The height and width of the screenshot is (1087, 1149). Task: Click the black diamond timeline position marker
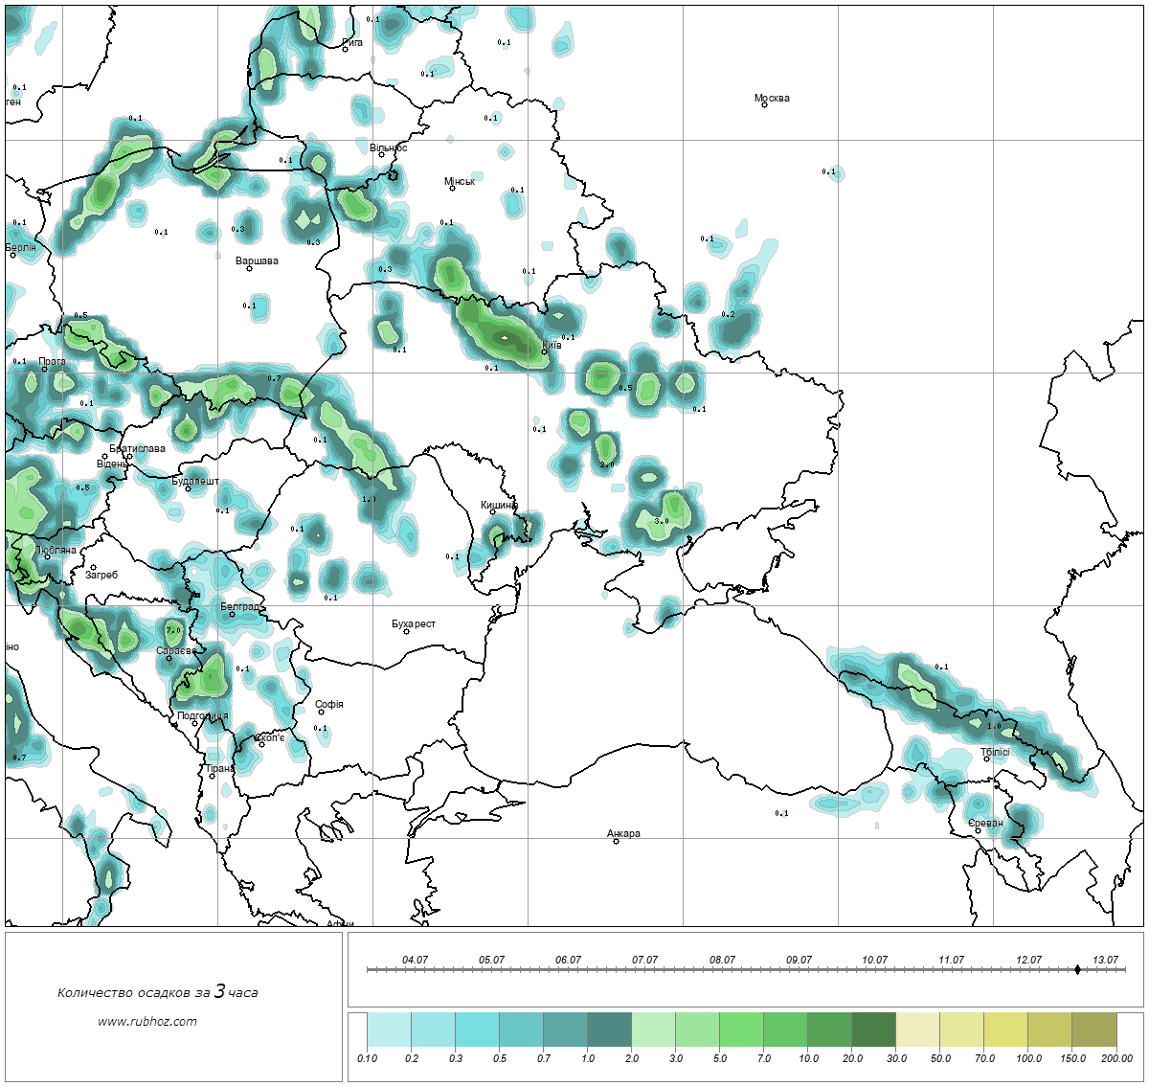pos(1077,970)
